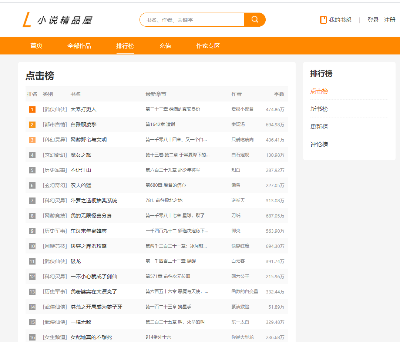
Task: Open latest chapter 第1642章 造谐
Action: point(160,124)
